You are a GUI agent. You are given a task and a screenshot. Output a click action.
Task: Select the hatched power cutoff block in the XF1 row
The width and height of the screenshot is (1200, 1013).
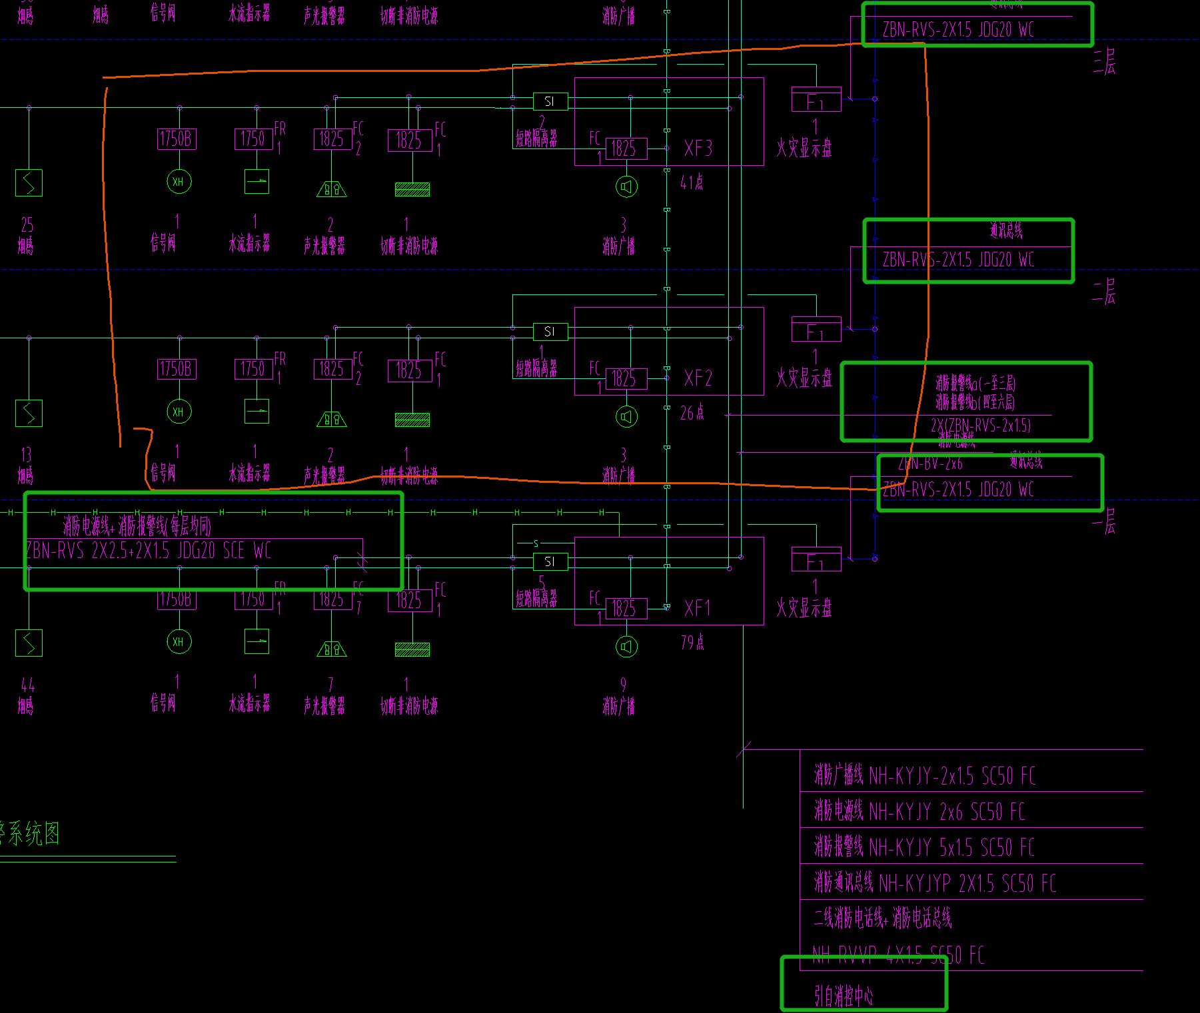click(x=412, y=649)
